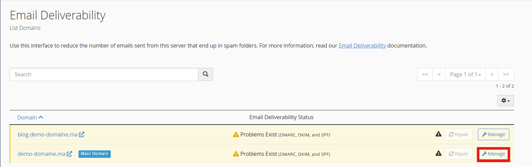Click yellow warning icon for demo-domaine.ma status

click(236, 154)
